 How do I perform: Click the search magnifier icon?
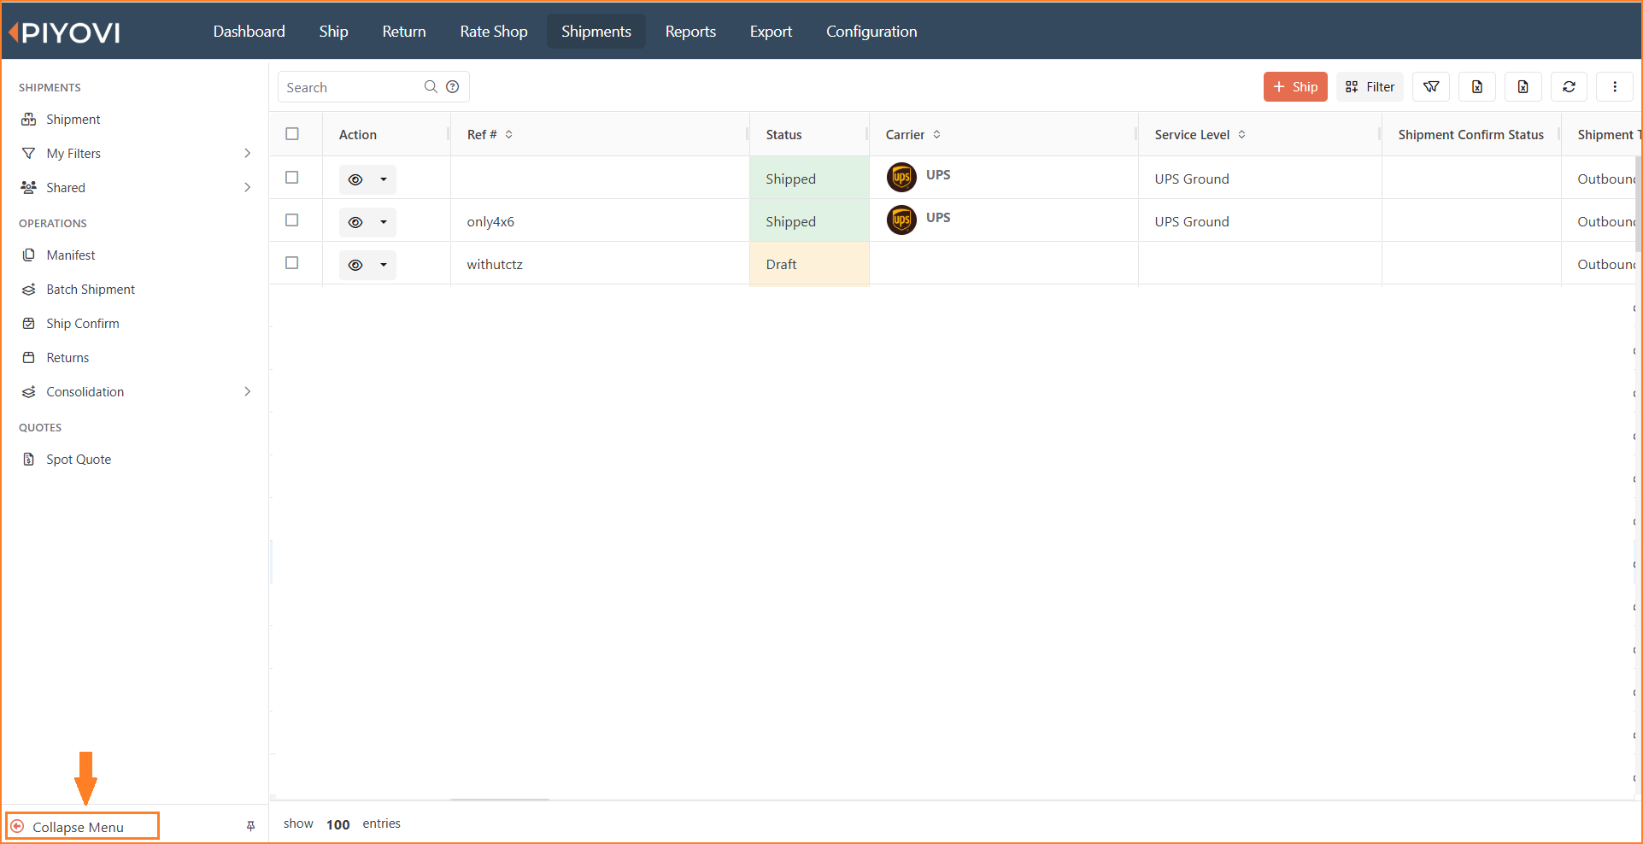click(x=431, y=87)
